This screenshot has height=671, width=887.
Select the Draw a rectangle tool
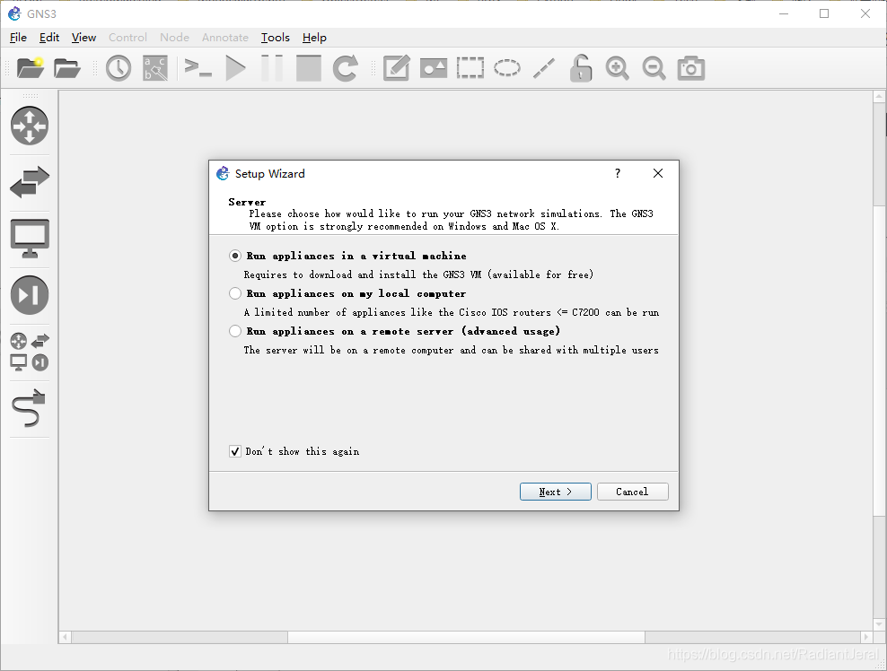tap(470, 68)
